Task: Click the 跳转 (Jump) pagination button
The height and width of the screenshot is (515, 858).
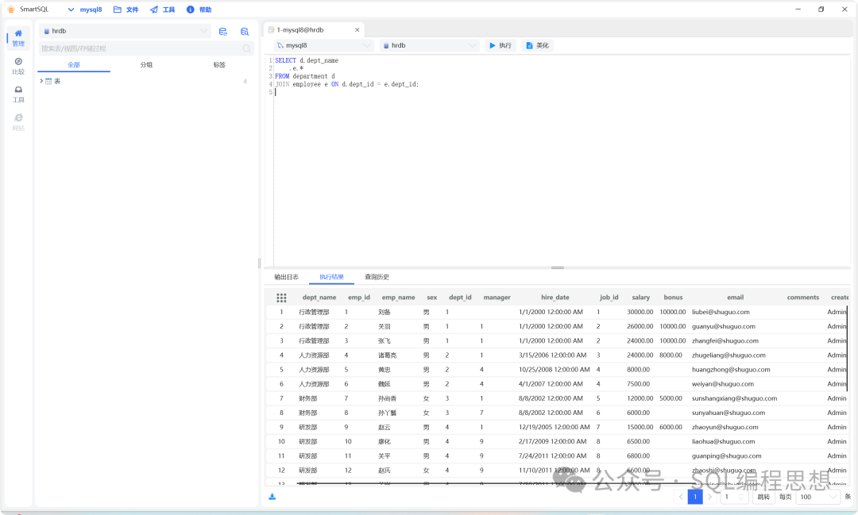Action: pos(763,497)
